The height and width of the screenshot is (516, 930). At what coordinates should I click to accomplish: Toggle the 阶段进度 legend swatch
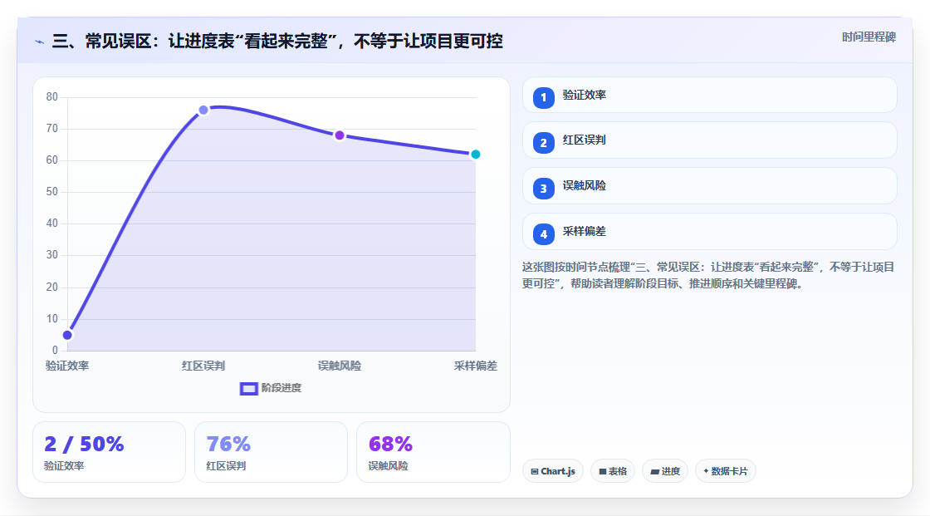pos(248,389)
